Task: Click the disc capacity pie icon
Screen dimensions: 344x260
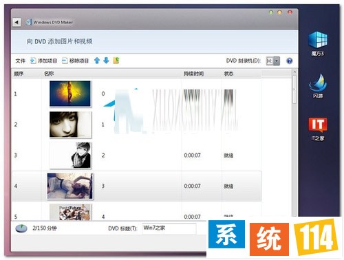Action: click(21, 228)
